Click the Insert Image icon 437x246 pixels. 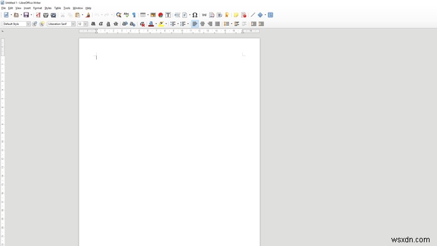coord(153,15)
